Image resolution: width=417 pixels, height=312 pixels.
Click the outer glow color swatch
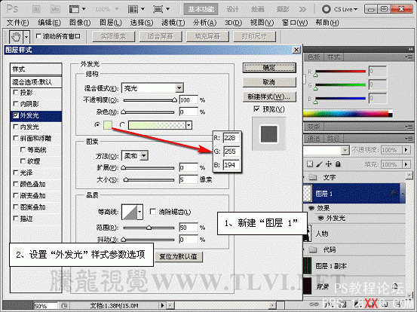point(108,125)
